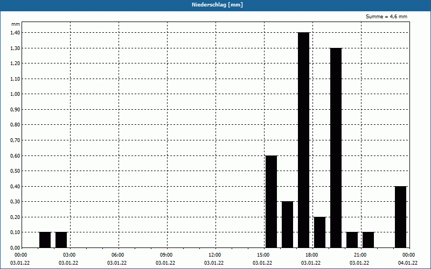The height and width of the screenshot is (269, 431).
Task: Click the '00:00' label dated 03.01.22
Action: [20, 255]
